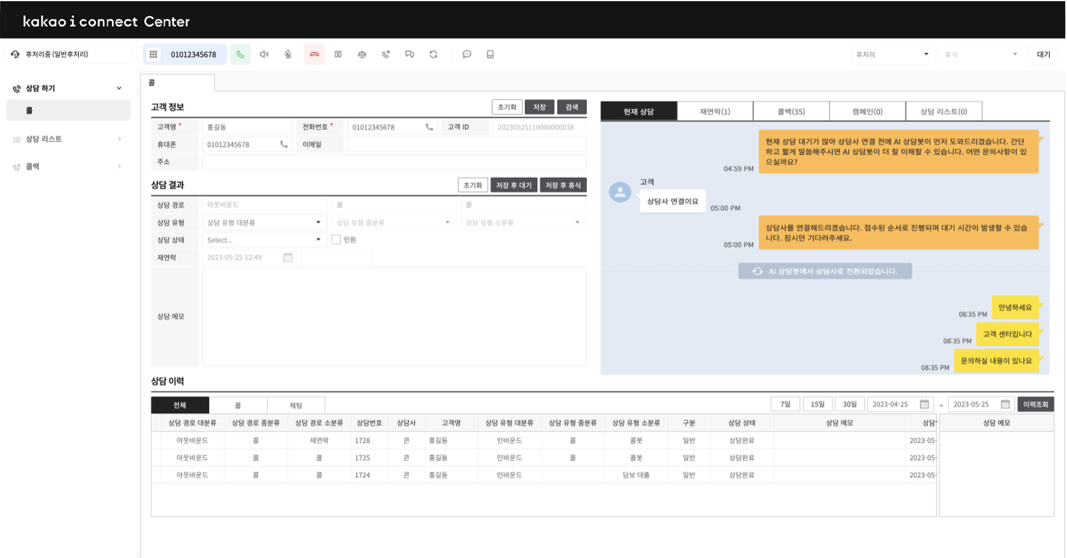Screen dimensions: 1067x558
Task: Click 저장 후 대기 button
Action: [x=514, y=185]
